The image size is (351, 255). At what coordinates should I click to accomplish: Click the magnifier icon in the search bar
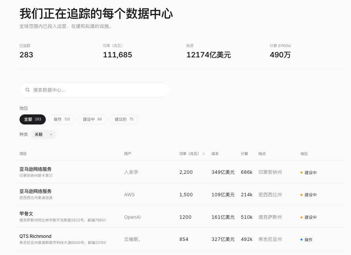point(28,90)
